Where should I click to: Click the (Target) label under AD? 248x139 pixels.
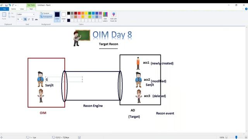pos(134,117)
